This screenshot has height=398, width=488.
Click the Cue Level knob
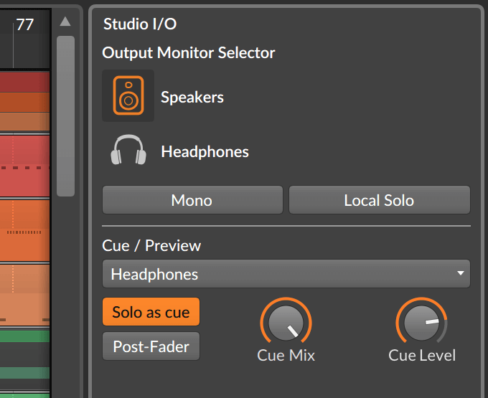click(421, 322)
